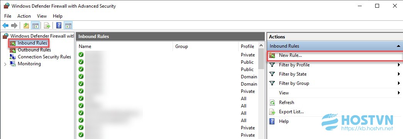Open the File menu
The image size is (403, 139).
tap(8, 16)
